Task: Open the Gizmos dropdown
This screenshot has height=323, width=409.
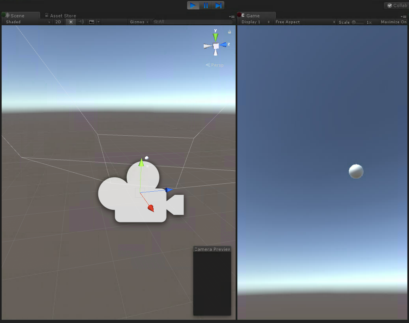Action: pos(138,22)
